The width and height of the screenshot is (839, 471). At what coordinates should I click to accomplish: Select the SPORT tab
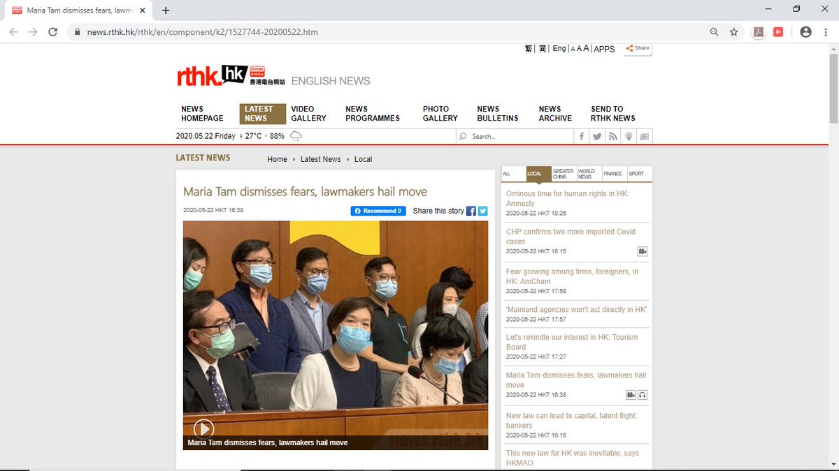coord(638,174)
